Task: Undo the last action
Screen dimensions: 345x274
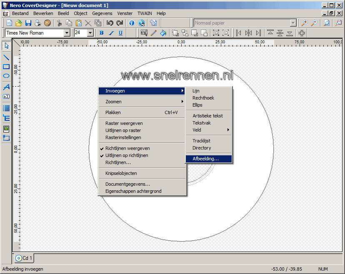Action: [110, 23]
